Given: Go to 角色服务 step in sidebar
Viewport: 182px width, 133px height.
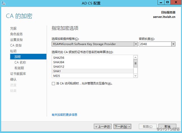Looking at the screenshot, I should [16, 34].
